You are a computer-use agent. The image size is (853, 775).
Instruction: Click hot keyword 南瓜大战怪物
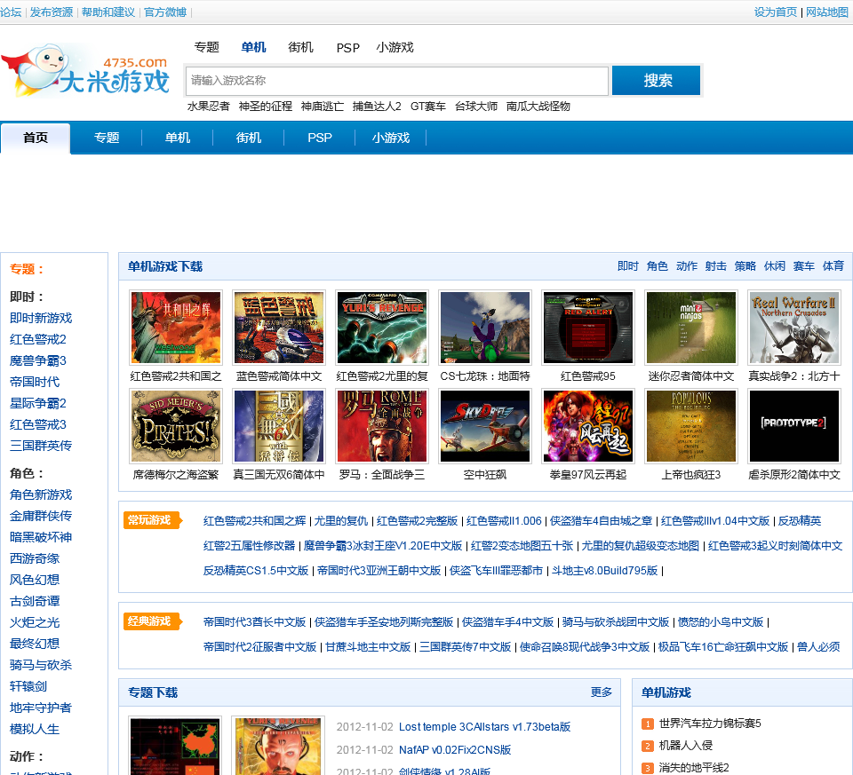pyautogui.click(x=538, y=106)
